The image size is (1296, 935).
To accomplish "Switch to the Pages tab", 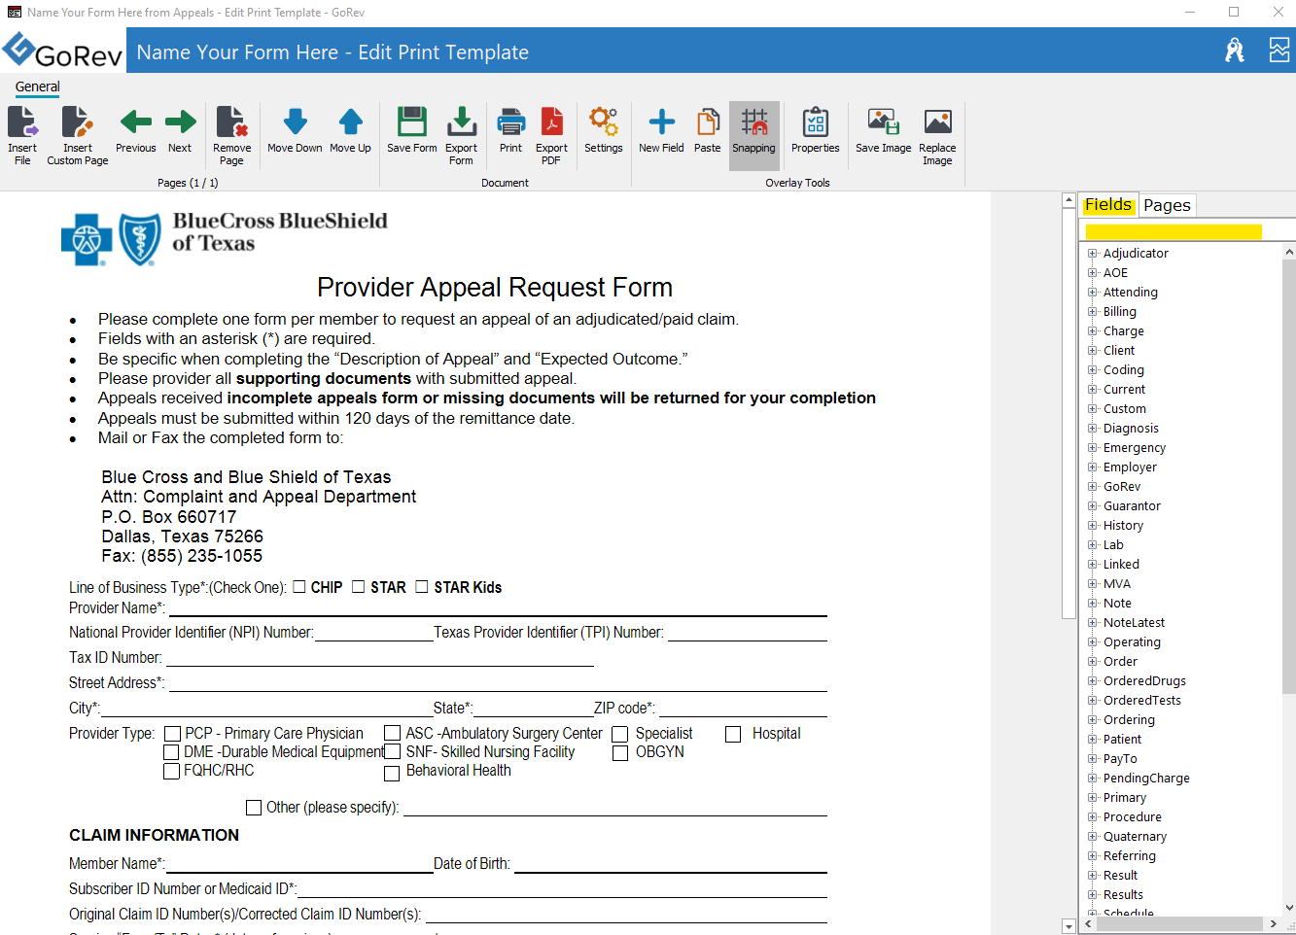I will click(x=1167, y=205).
